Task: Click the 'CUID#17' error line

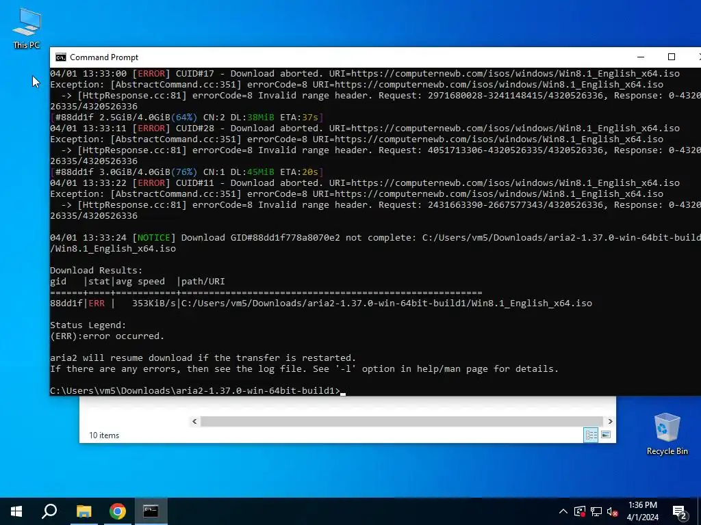Action: (x=365, y=74)
